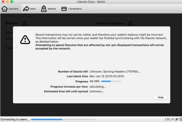Click the warning icon beside Recent transactions

[130, 23]
